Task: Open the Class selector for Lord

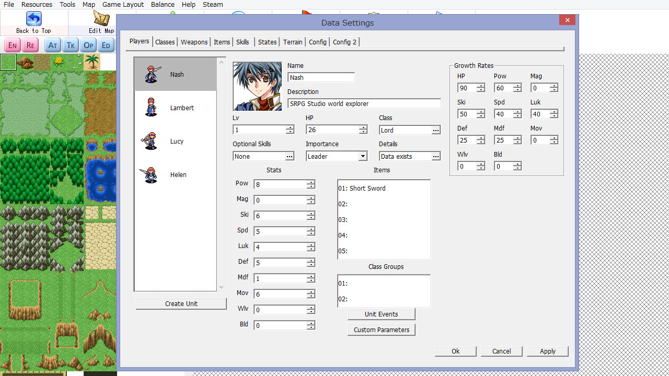Action: tap(435, 130)
